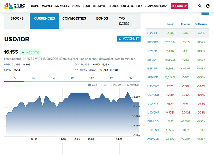Open the user account profile icon
This screenshot has height=155, width=214.
tap(208, 6)
